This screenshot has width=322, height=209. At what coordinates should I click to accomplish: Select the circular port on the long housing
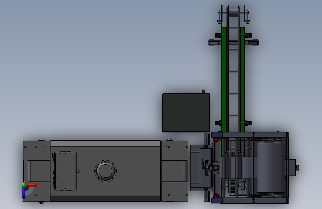[x=105, y=171]
